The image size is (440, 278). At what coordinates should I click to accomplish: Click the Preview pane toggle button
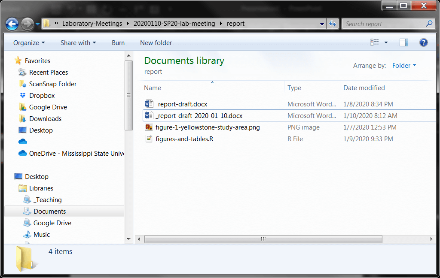[403, 42]
